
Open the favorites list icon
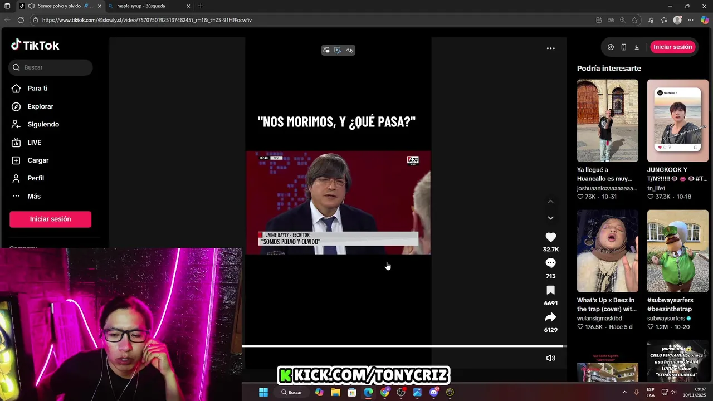tap(664, 20)
